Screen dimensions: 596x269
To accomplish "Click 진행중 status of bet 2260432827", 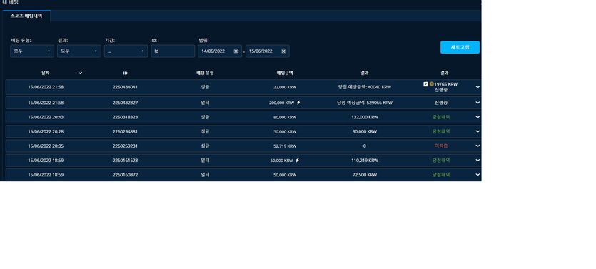I will click(x=441, y=103).
